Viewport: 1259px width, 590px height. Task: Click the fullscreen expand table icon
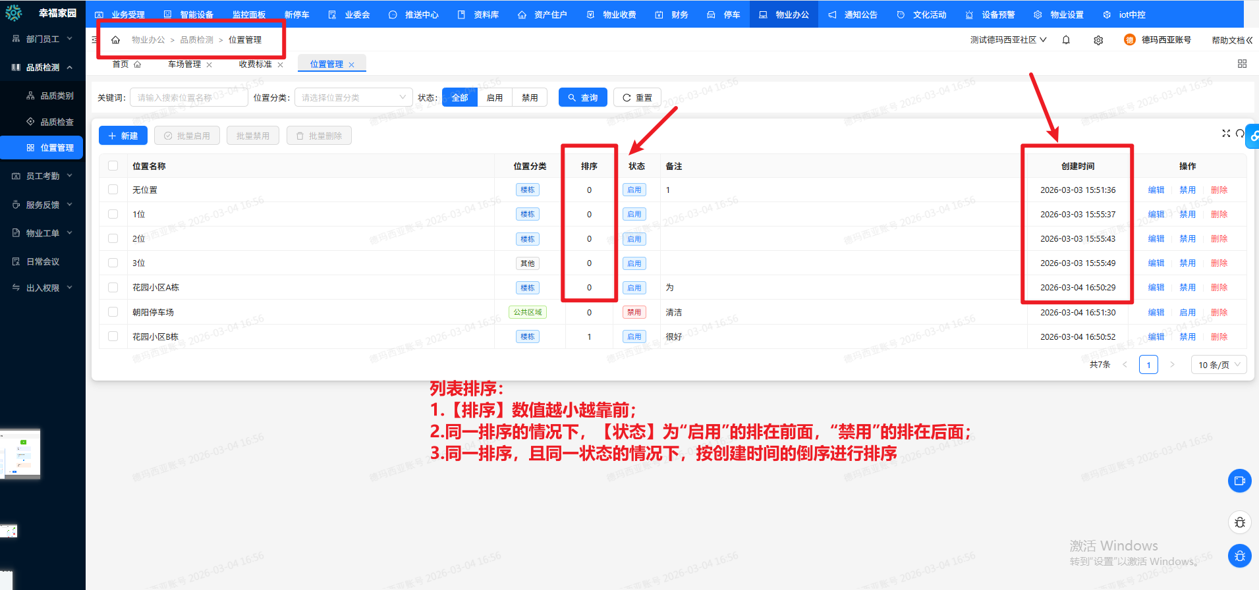click(1226, 133)
